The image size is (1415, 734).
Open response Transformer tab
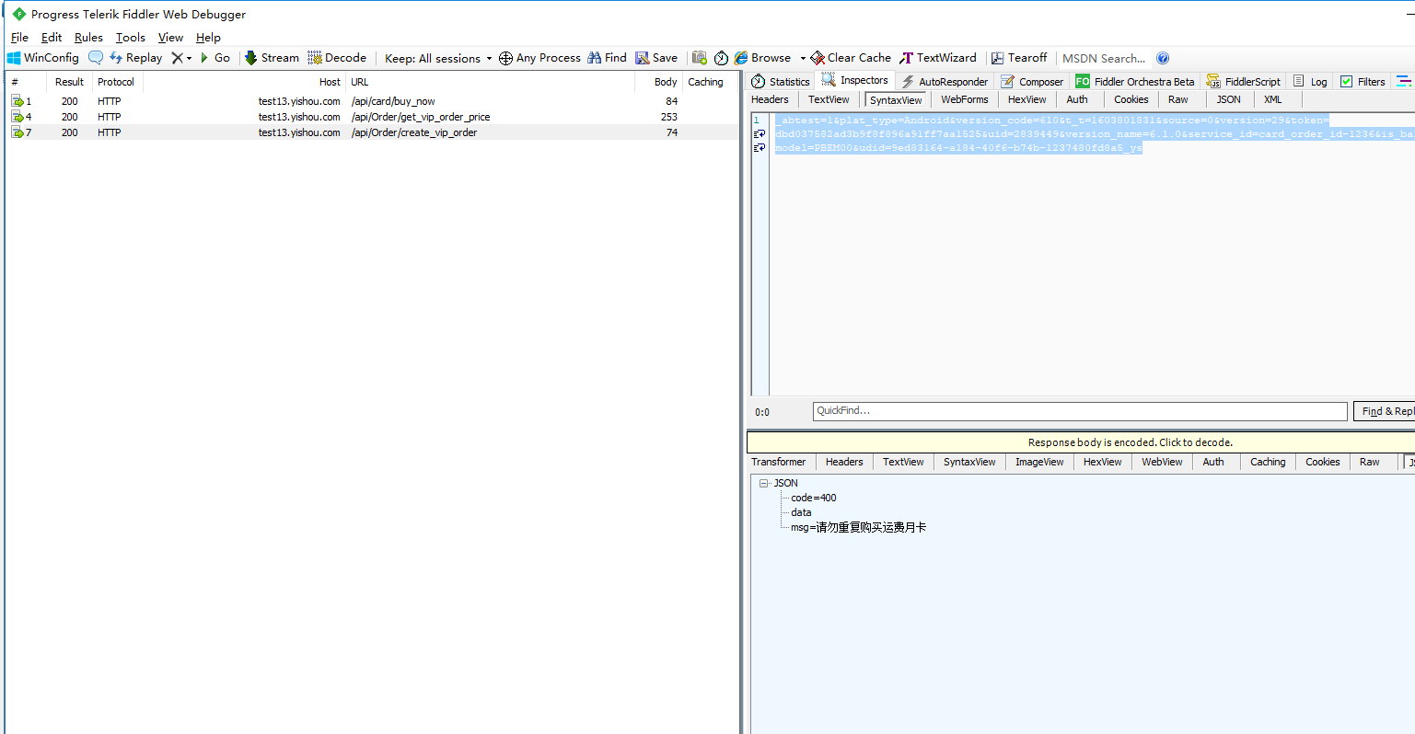click(778, 462)
